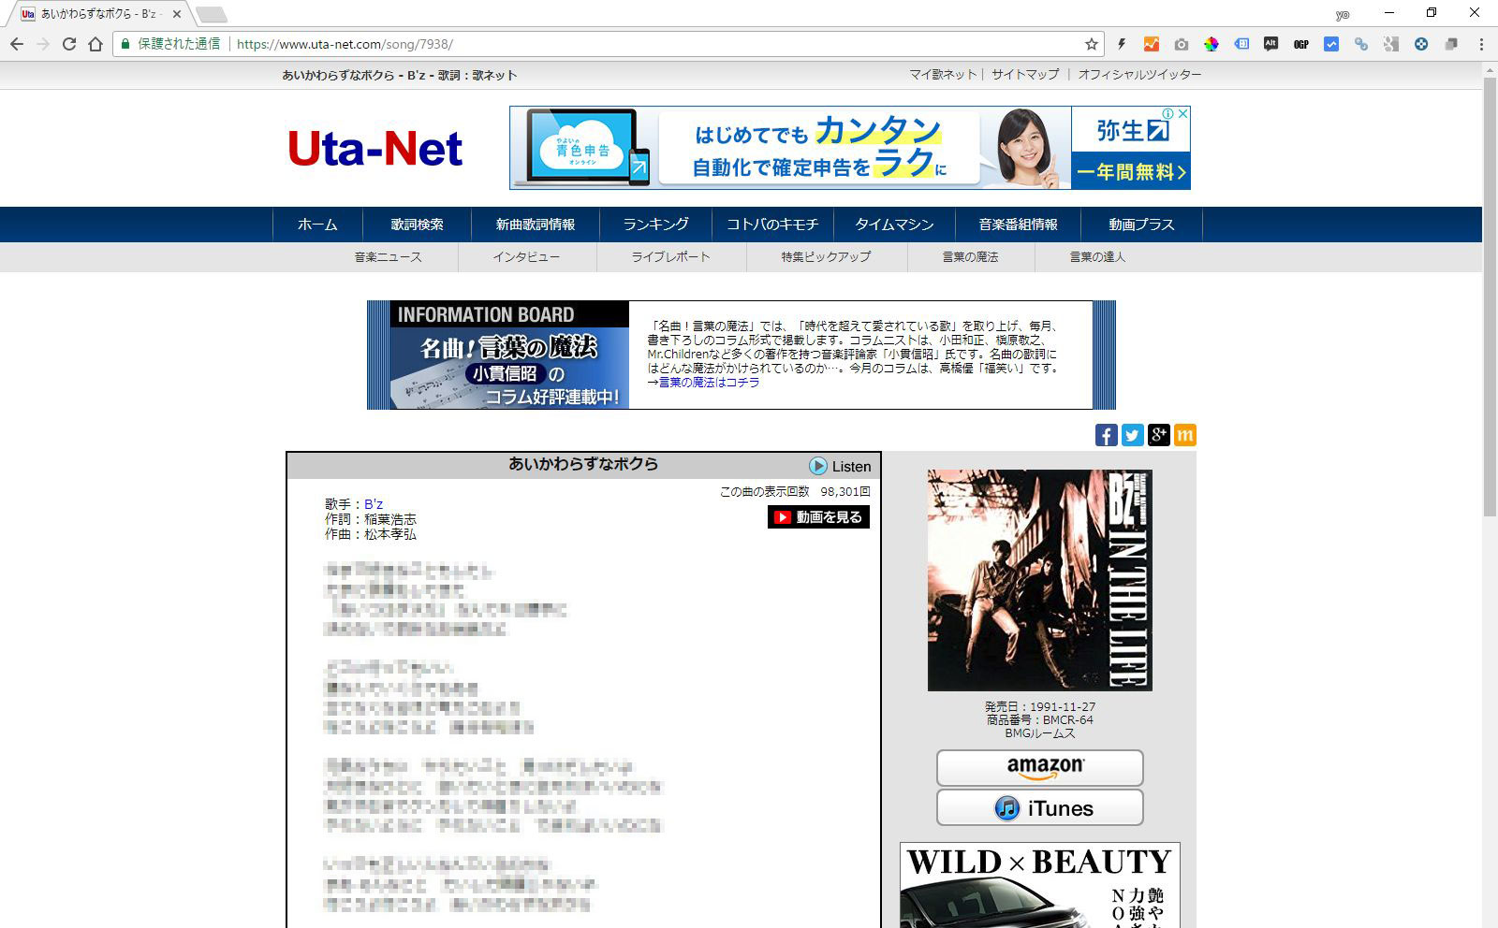Click the 商品番号:BMCR-64 text
The image size is (1498, 928).
(1039, 720)
